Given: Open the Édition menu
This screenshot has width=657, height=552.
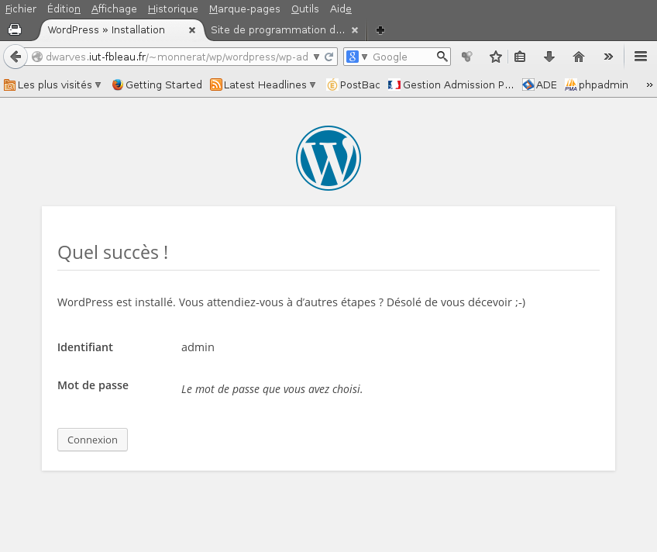Looking at the screenshot, I should (x=64, y=9).
